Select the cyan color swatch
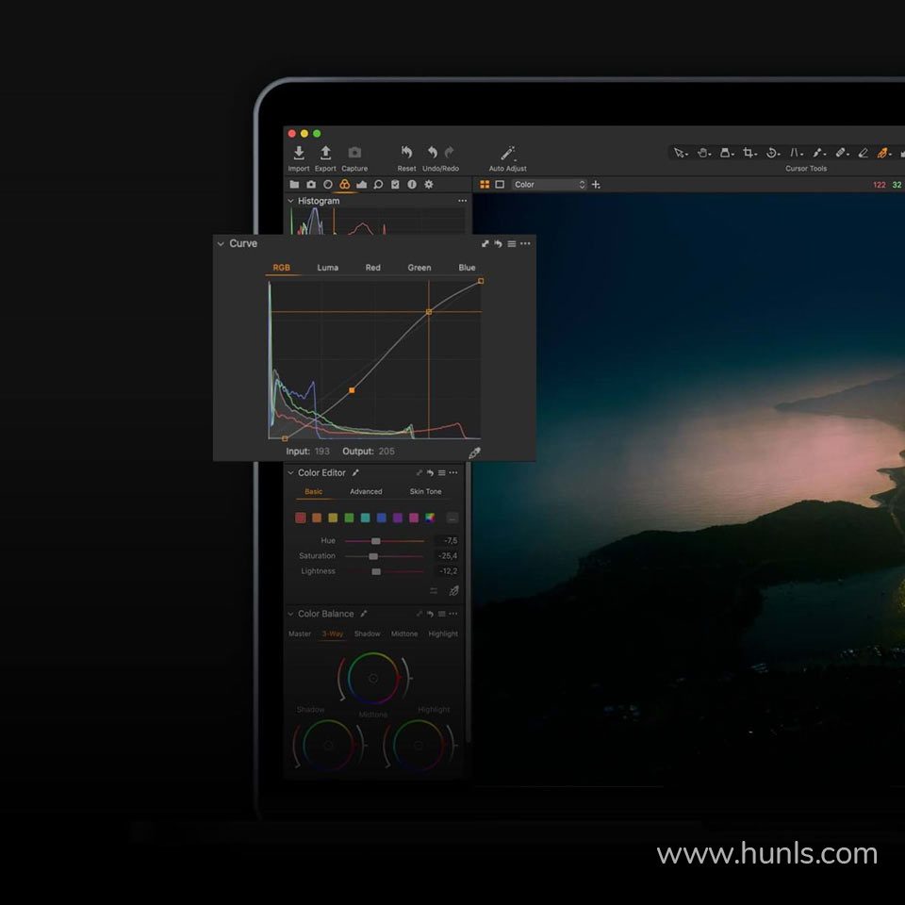Viewport: 905px width, 905px height. [x=366, y=518]
